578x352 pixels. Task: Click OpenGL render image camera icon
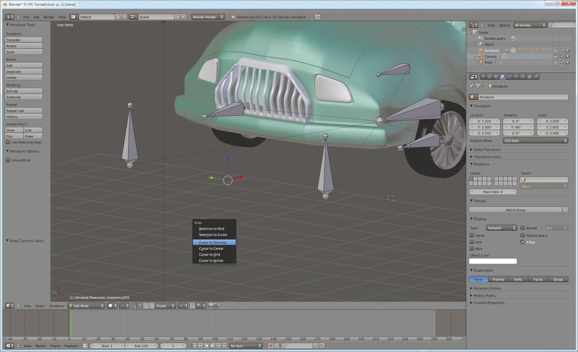[x=210, y=306]
